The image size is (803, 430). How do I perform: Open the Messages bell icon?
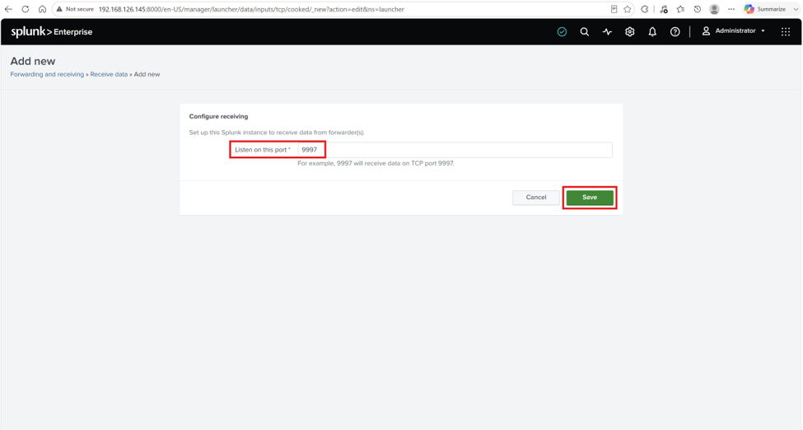point(652,32)
